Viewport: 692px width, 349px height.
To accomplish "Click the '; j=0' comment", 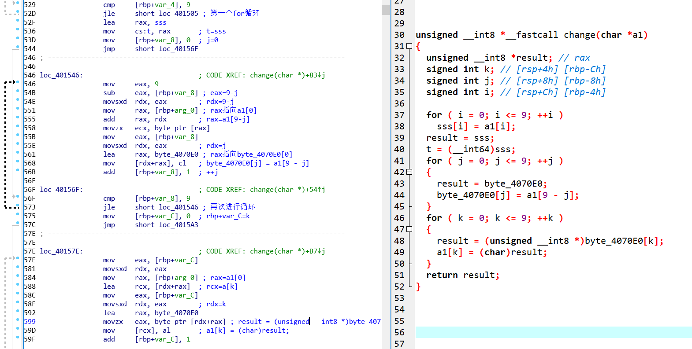I will click(x=208, y=40).
